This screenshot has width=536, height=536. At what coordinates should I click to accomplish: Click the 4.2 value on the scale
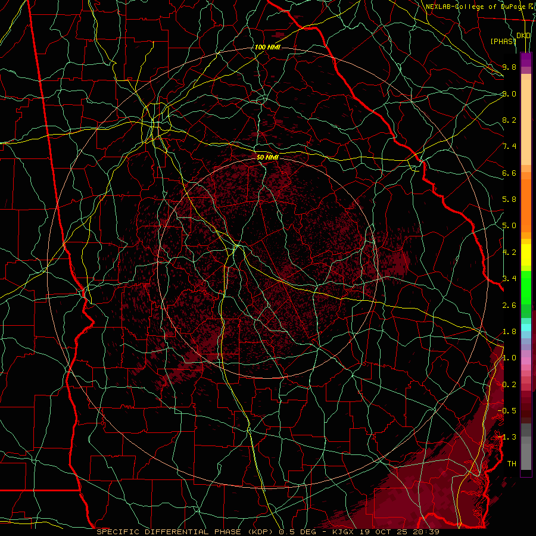(509, 253)
